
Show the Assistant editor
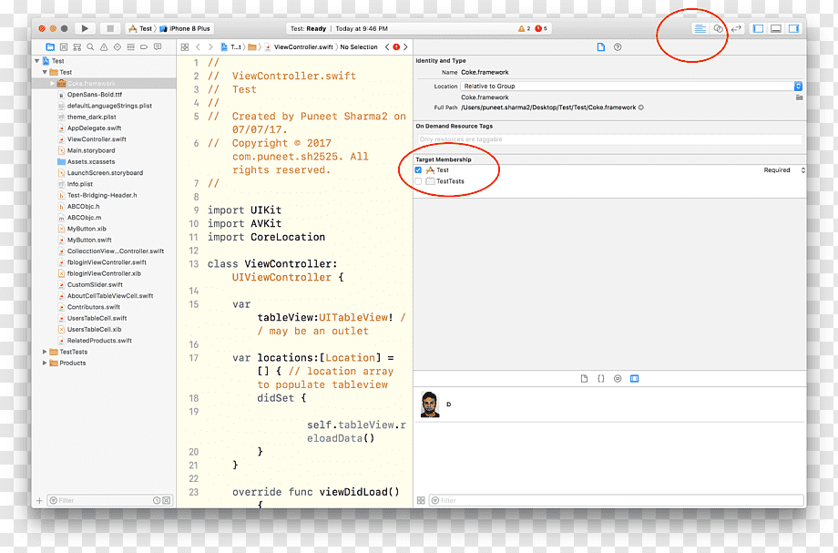pyautogui.click(x=719, y=29)
